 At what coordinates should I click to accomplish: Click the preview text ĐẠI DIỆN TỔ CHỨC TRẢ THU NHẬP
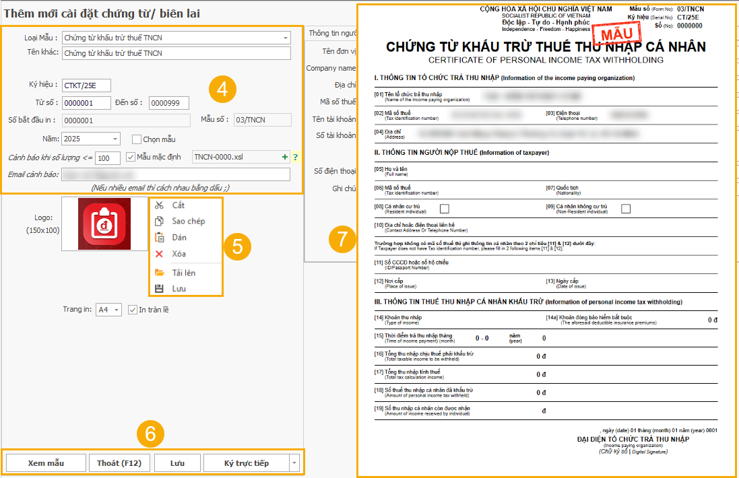633,440
